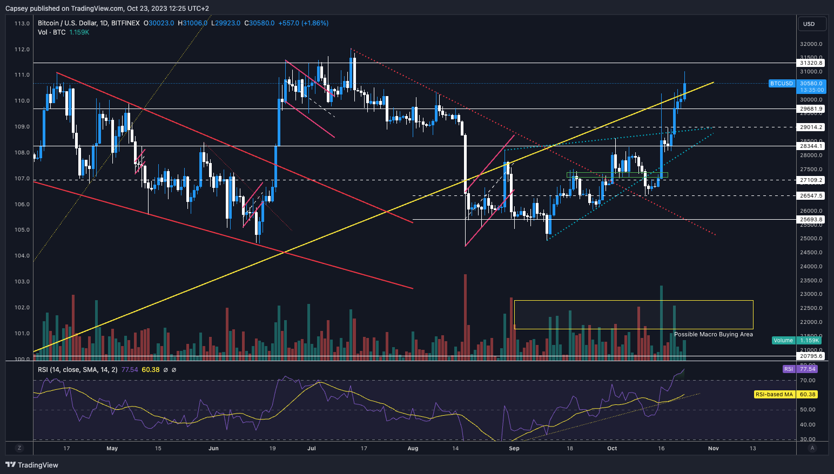The height and width of the screenshot is (474, 834).
Task: Click the A auto-scale icon bottom-right
Action: pos(812,448)
